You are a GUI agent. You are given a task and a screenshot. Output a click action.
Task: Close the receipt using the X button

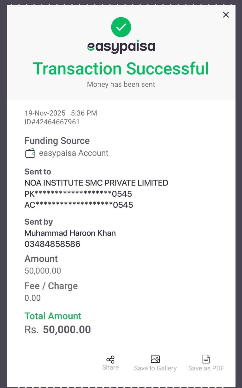click(226, 15)
